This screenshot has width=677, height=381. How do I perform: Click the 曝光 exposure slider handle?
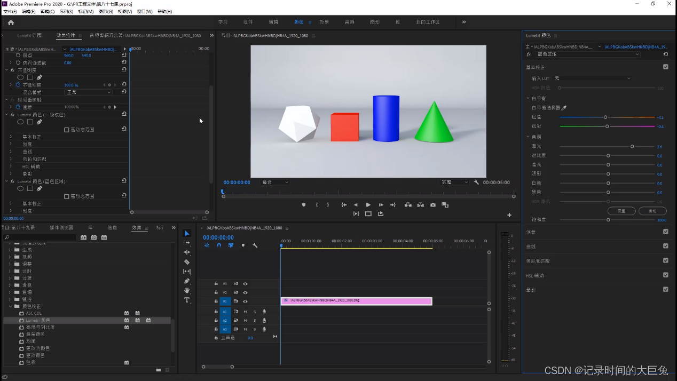click(632, 146)
